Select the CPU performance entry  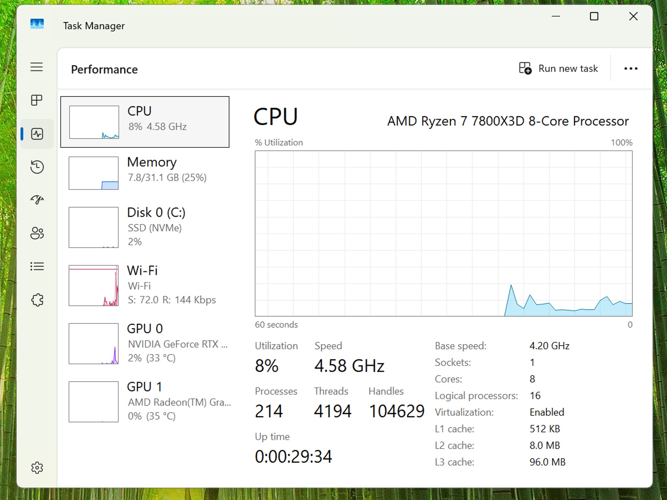click(x=145, y=122)
